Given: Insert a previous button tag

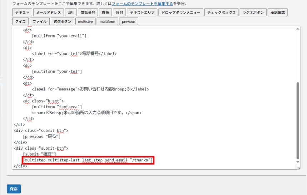Looking at the screenshot, I should click(129, 21).
